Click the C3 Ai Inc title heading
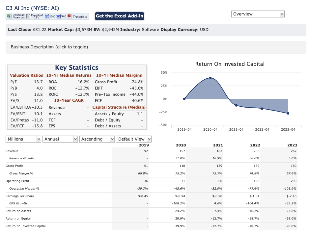The image size is (311, 235). [32, 8]
